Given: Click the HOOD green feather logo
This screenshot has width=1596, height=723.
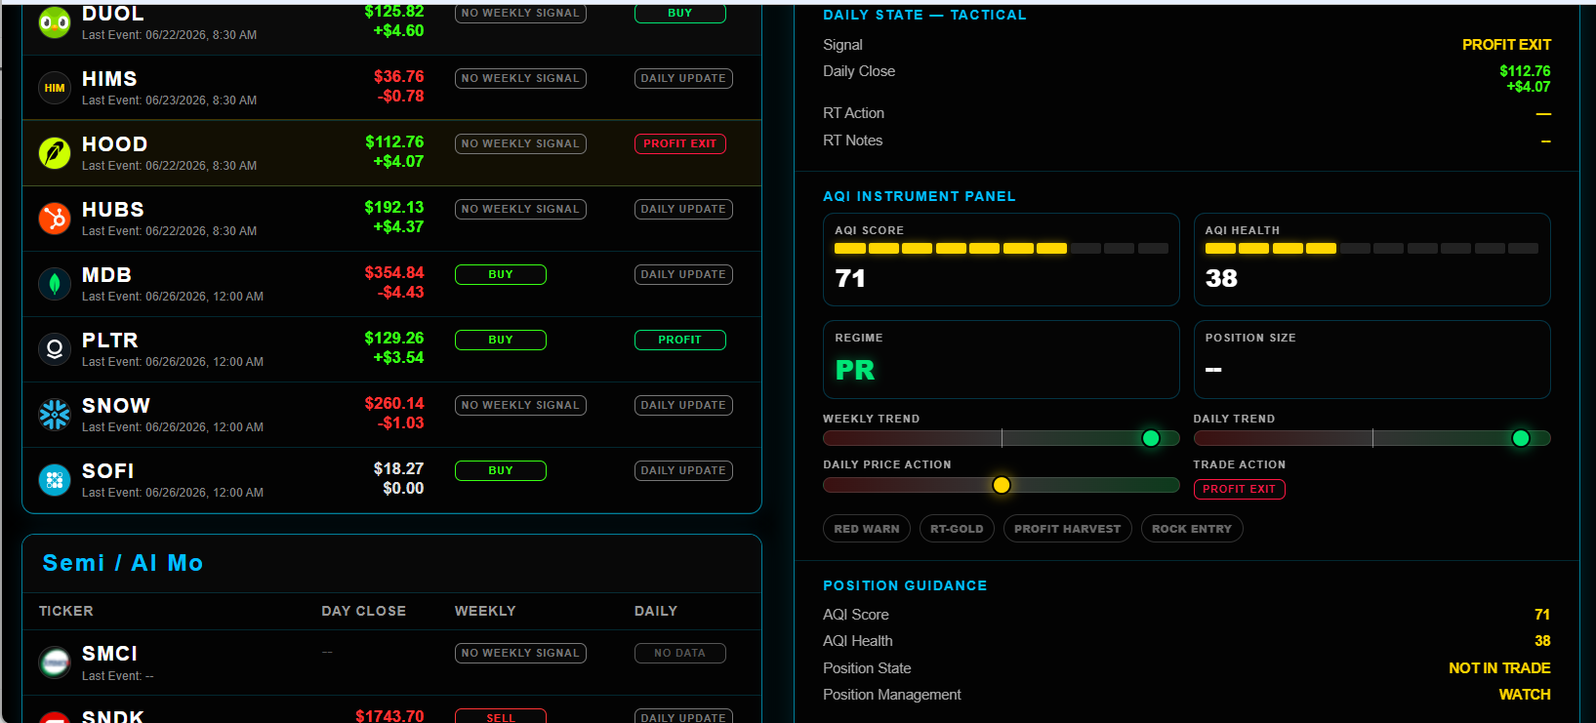Looking at the screenshot, I should pos(55,153).
